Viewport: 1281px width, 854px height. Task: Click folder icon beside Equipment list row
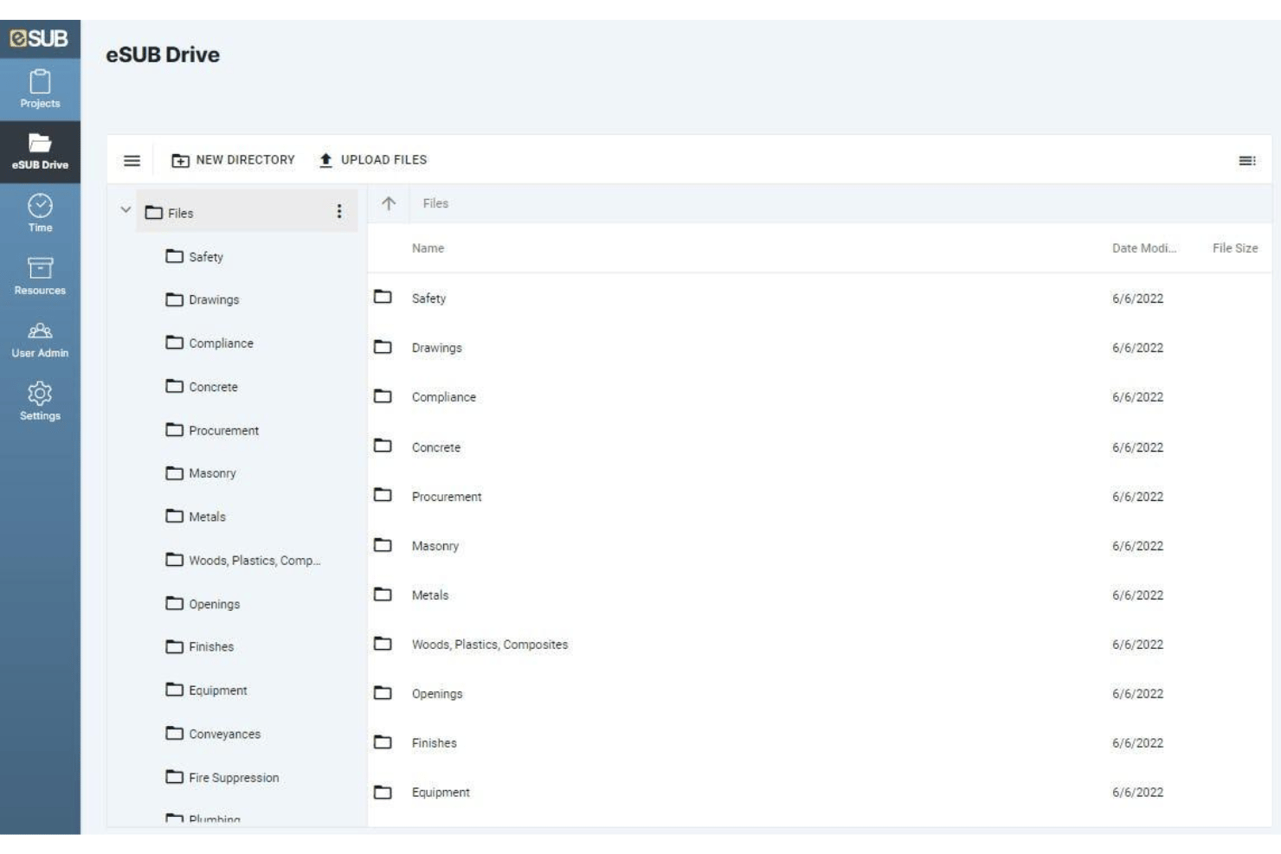pyautogui.click(x=383, y=792)
